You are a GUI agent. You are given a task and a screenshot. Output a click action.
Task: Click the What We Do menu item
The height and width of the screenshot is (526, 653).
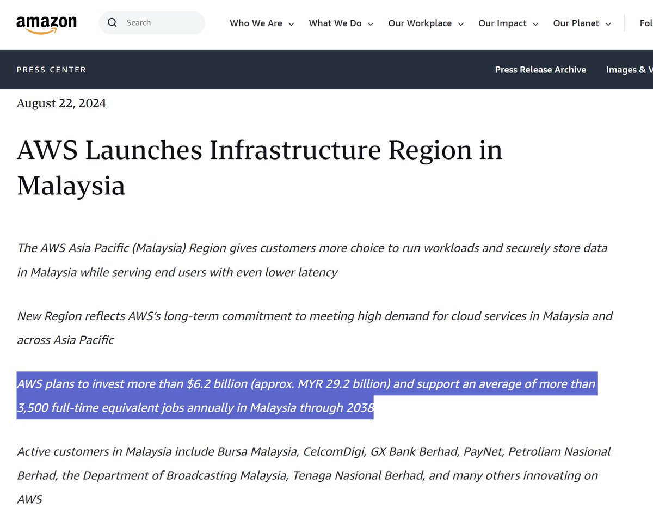click(x=335, y=23)
